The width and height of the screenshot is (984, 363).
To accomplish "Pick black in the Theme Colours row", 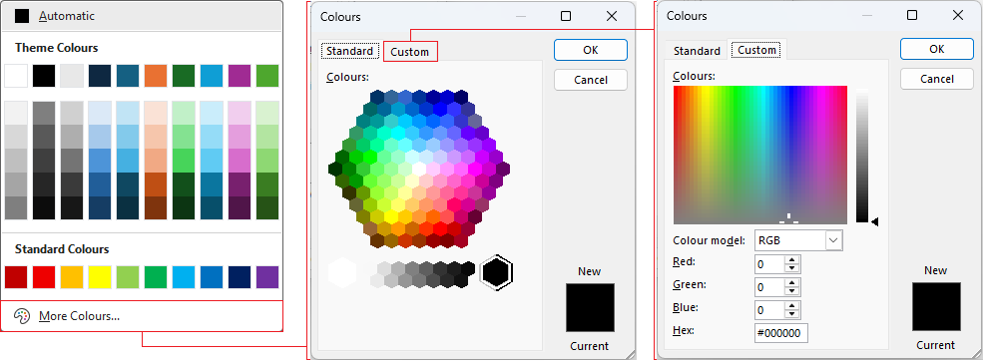I will click(44, 75).
